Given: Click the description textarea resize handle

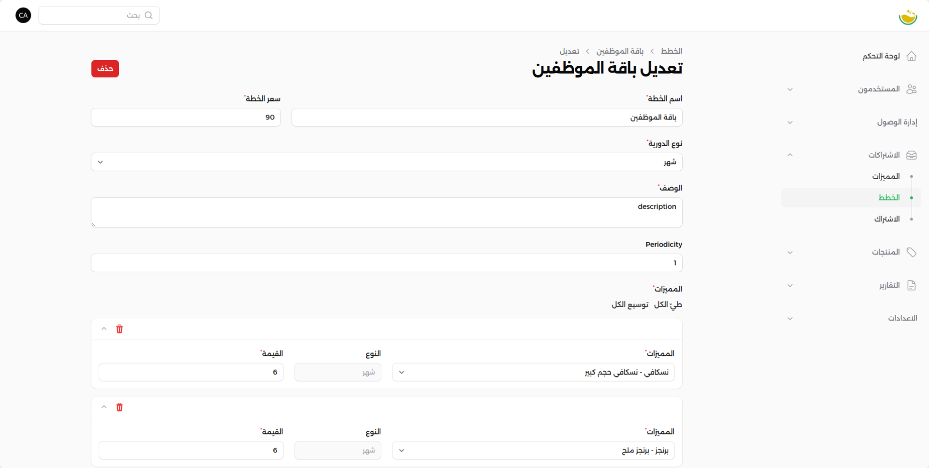Looking at the screenshot, I should click(x=93, y=225).
